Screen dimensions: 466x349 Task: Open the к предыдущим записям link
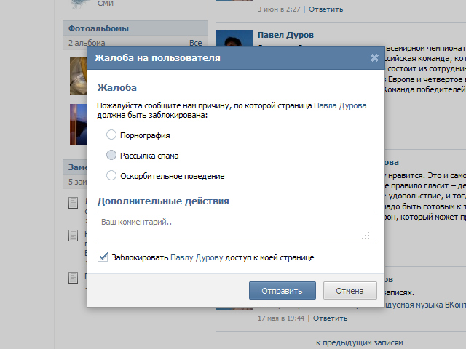[x=360, y=342]
